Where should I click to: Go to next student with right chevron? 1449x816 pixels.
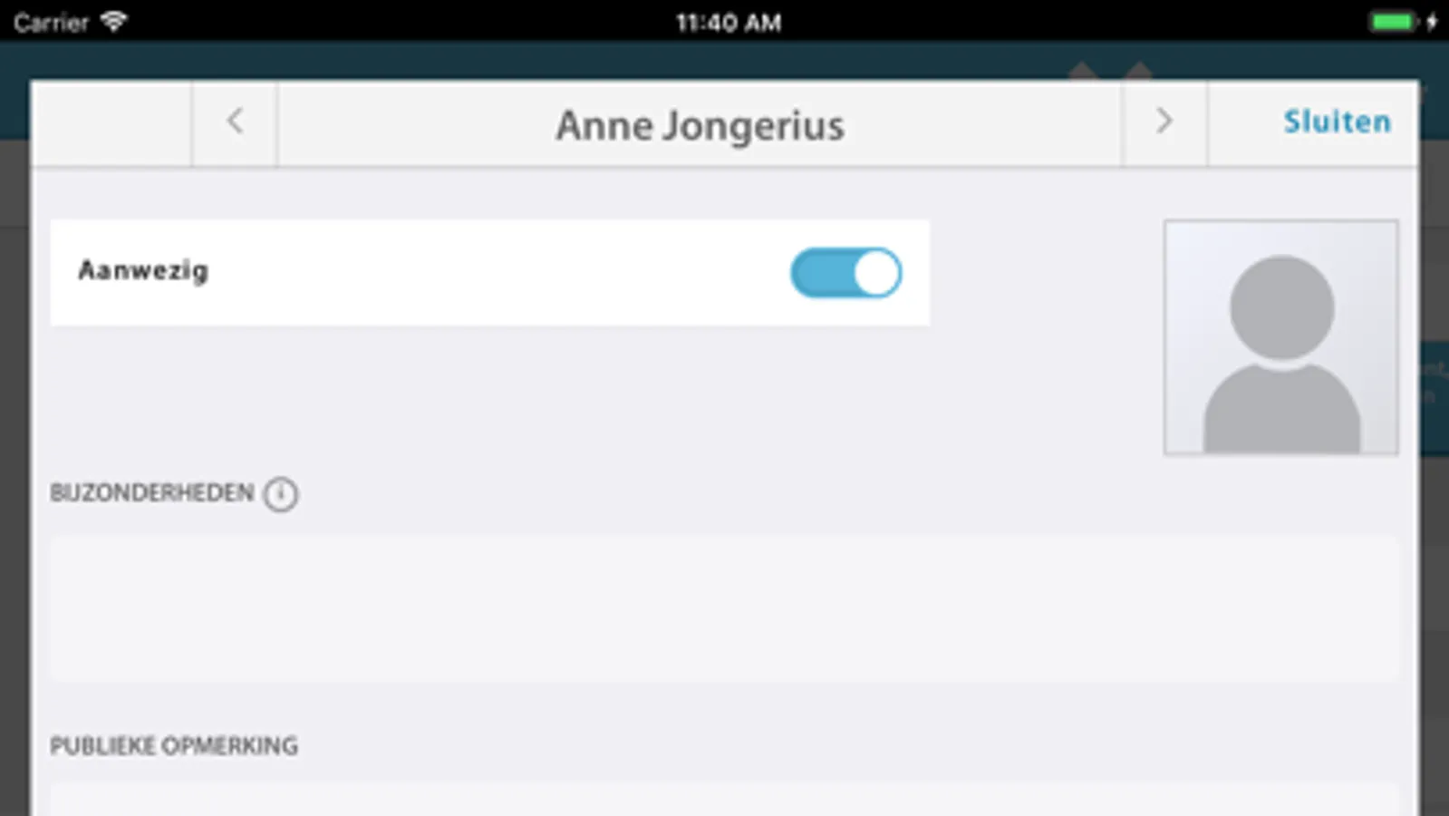tap(1164, 121)
